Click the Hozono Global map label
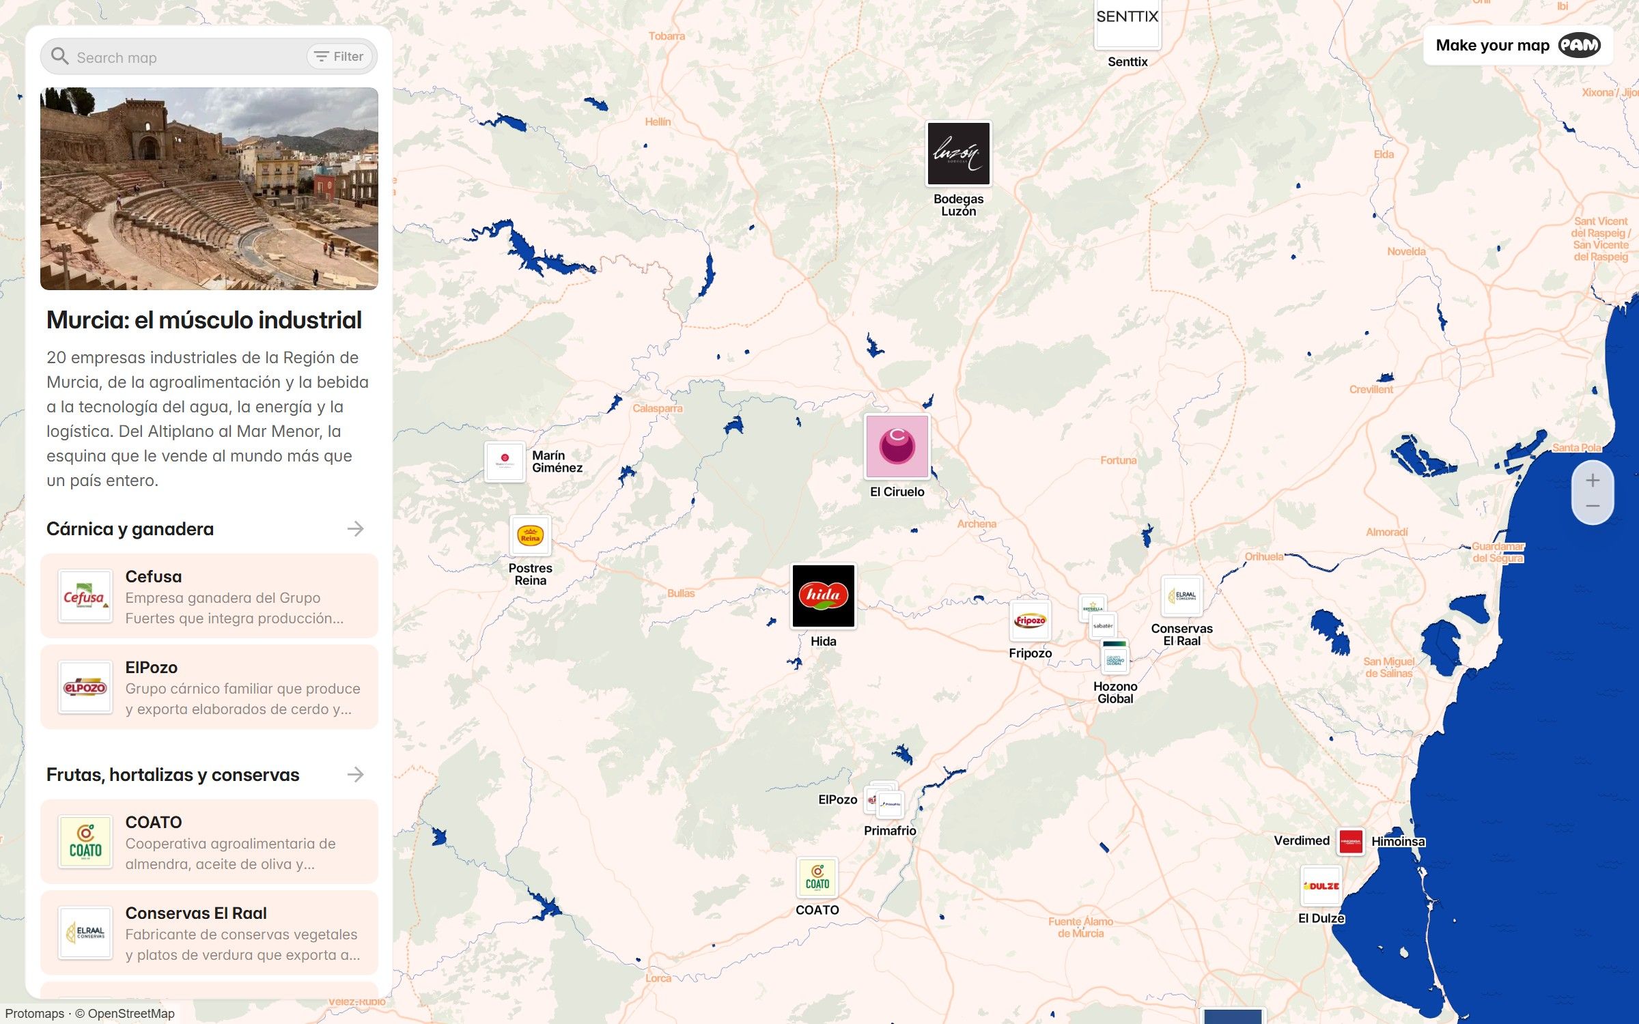 coord(1115,692)
